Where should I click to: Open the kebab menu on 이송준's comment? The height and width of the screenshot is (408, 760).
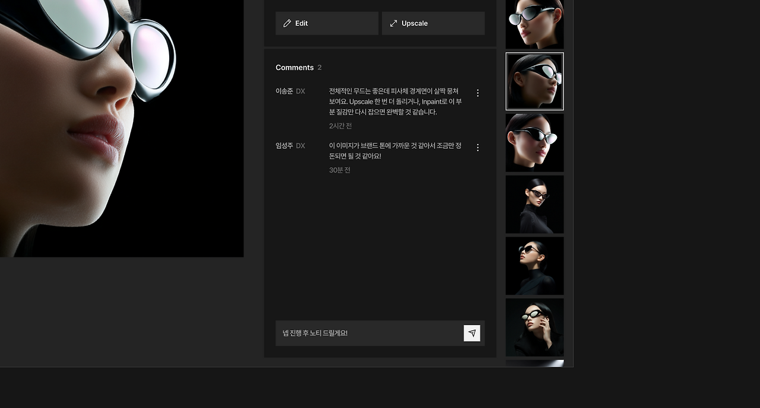point(477,93)
